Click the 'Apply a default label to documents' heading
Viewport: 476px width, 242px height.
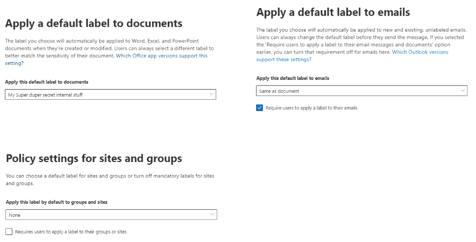(94, 24)
